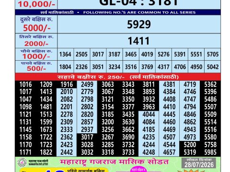Select fifth prize number 4706

pyautogui.click(x=180, y=67)
